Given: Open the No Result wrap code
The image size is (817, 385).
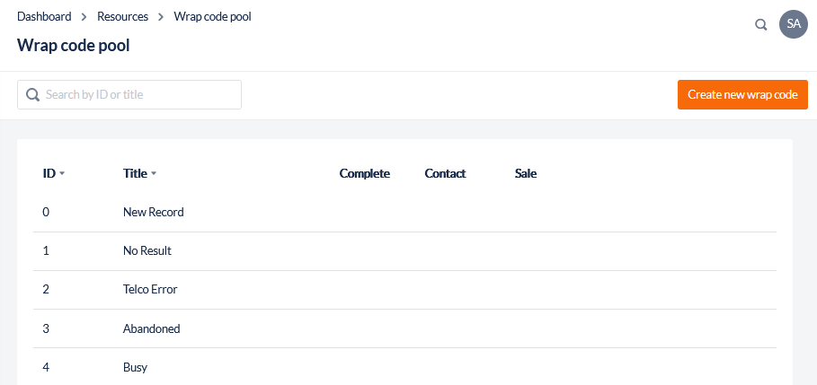Looking at the screenshot, I should point(147,251).
